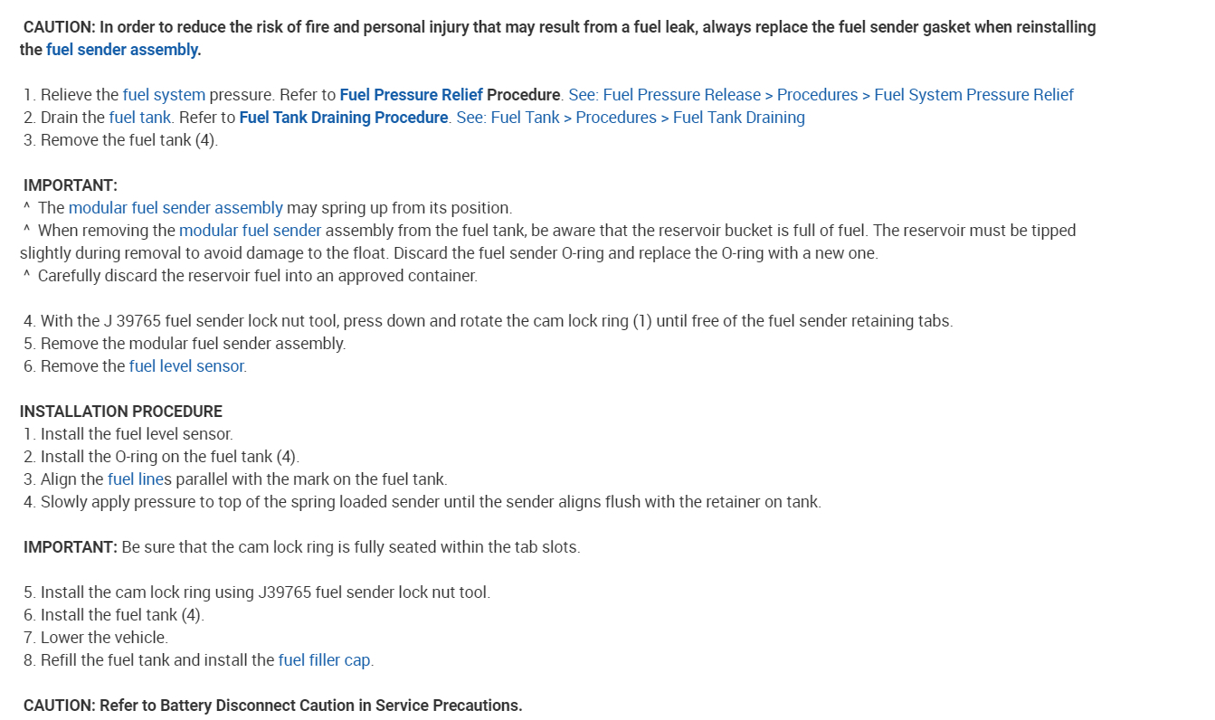Click the "fuel line" link in alignment step
This screenshot has height=720, width=1215.
[x=135, y=479]
